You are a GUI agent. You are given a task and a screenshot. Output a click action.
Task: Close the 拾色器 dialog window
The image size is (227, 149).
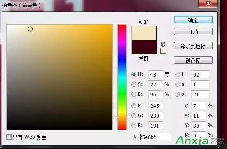point(208,3)
